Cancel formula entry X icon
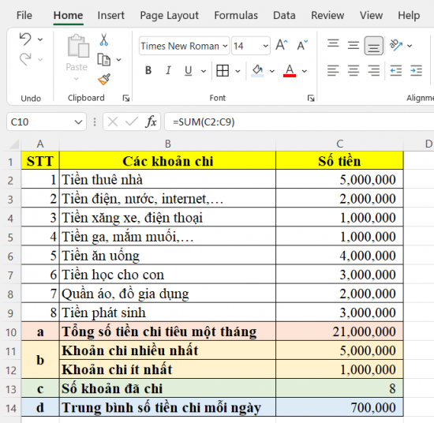 point(113,122)
